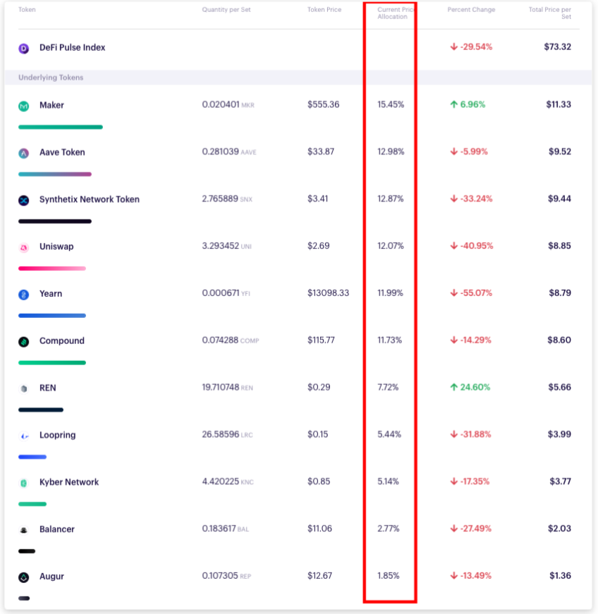Click the Compound token icon
The height and width of the screenshot is (614, 598).
coord(24,342)
